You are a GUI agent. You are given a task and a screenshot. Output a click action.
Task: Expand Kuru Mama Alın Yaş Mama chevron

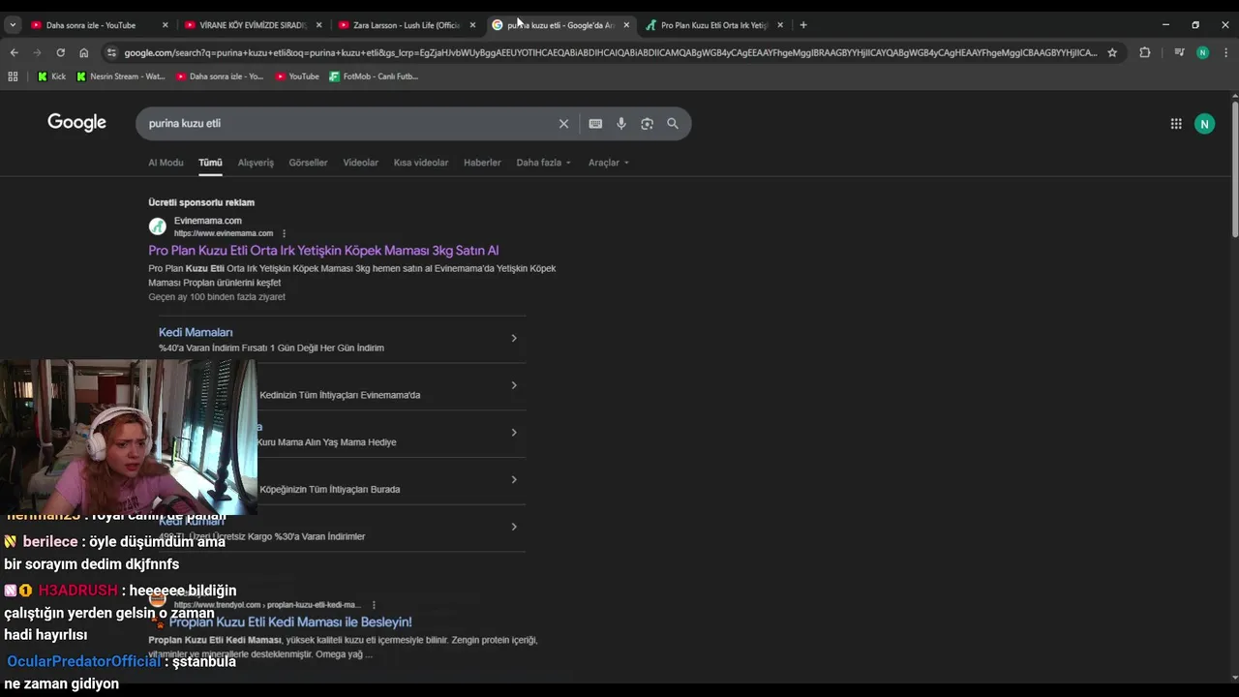(514, 433)
